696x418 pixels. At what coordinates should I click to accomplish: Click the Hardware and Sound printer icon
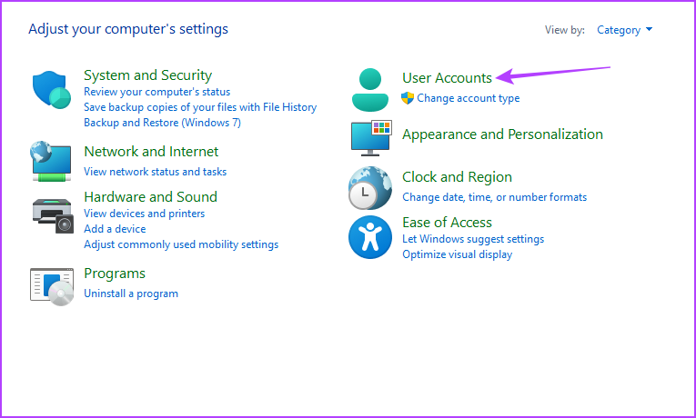51,213
